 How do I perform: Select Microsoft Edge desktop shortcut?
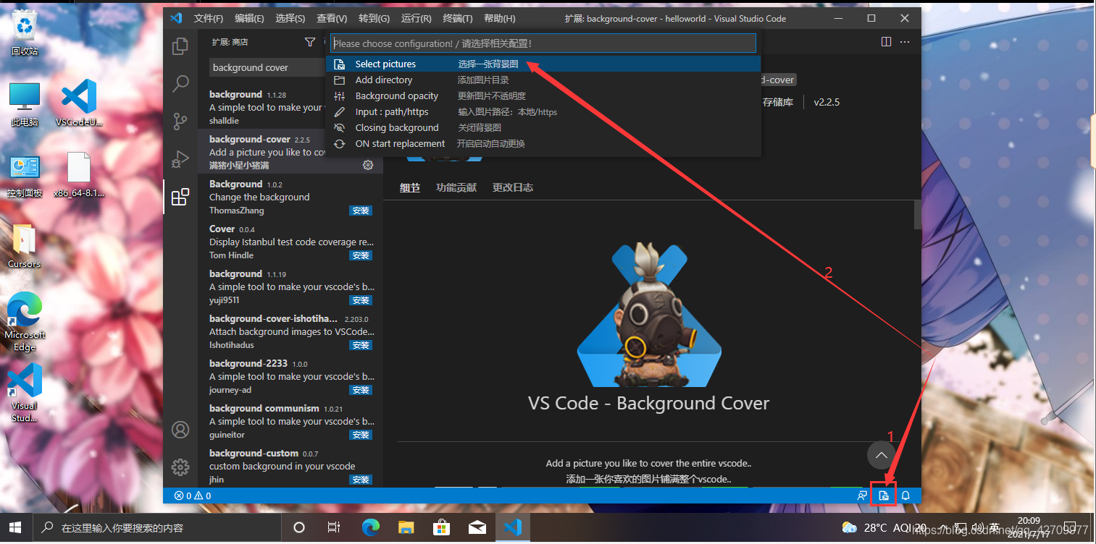25,322
